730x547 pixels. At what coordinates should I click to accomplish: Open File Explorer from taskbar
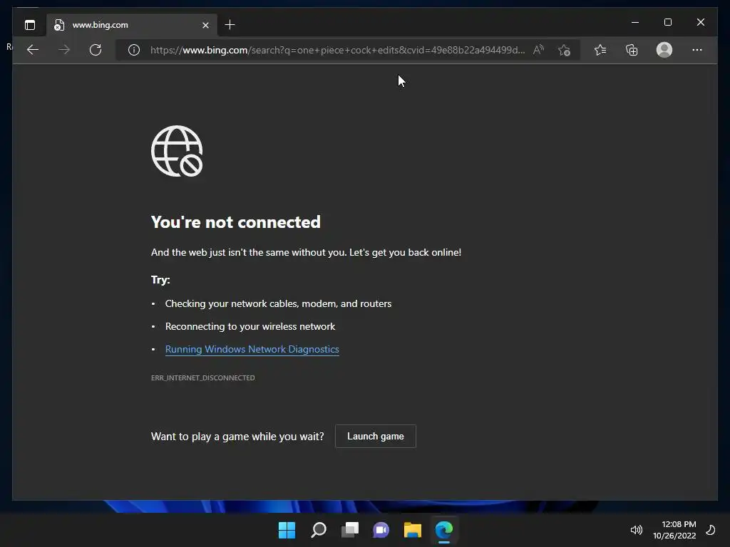pos(413,530)
